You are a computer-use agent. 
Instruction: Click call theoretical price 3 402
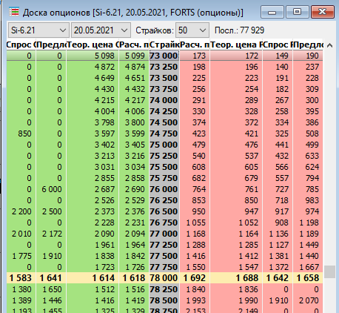pos(104,145)
